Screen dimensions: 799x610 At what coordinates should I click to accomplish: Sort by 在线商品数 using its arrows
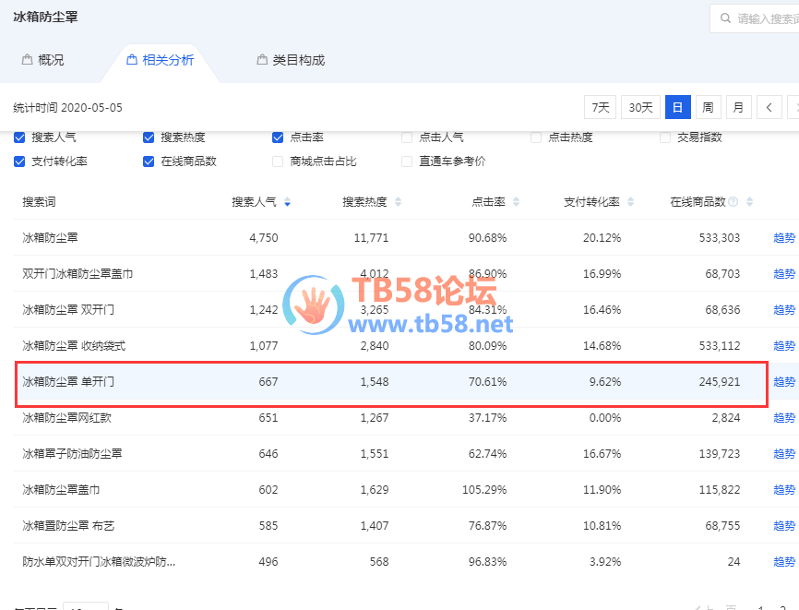pos(750,202)
